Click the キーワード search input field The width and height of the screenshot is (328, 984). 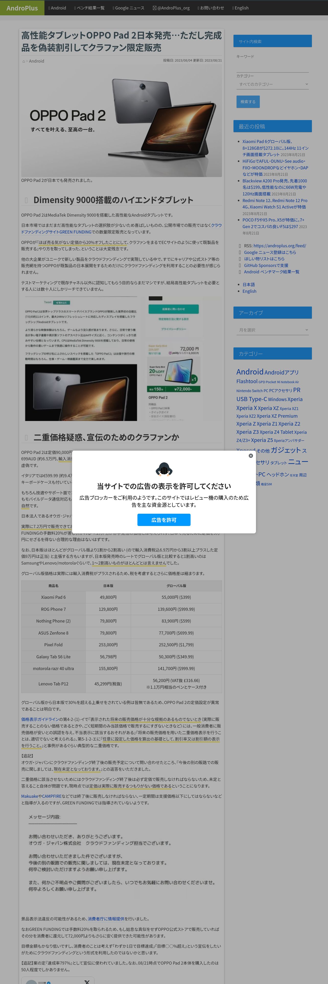273,66
